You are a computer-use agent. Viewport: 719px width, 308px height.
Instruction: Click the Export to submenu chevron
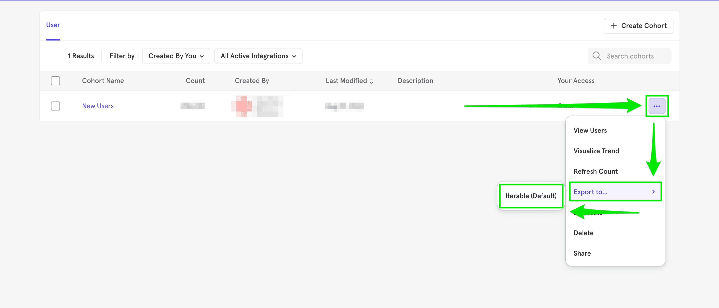coord(653,191)
